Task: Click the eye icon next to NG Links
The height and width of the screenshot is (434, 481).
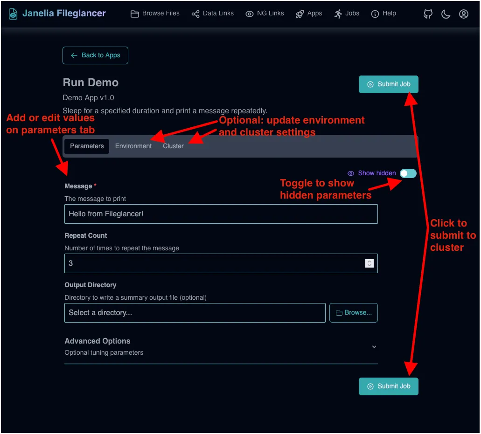Action: tap(250, 14)
